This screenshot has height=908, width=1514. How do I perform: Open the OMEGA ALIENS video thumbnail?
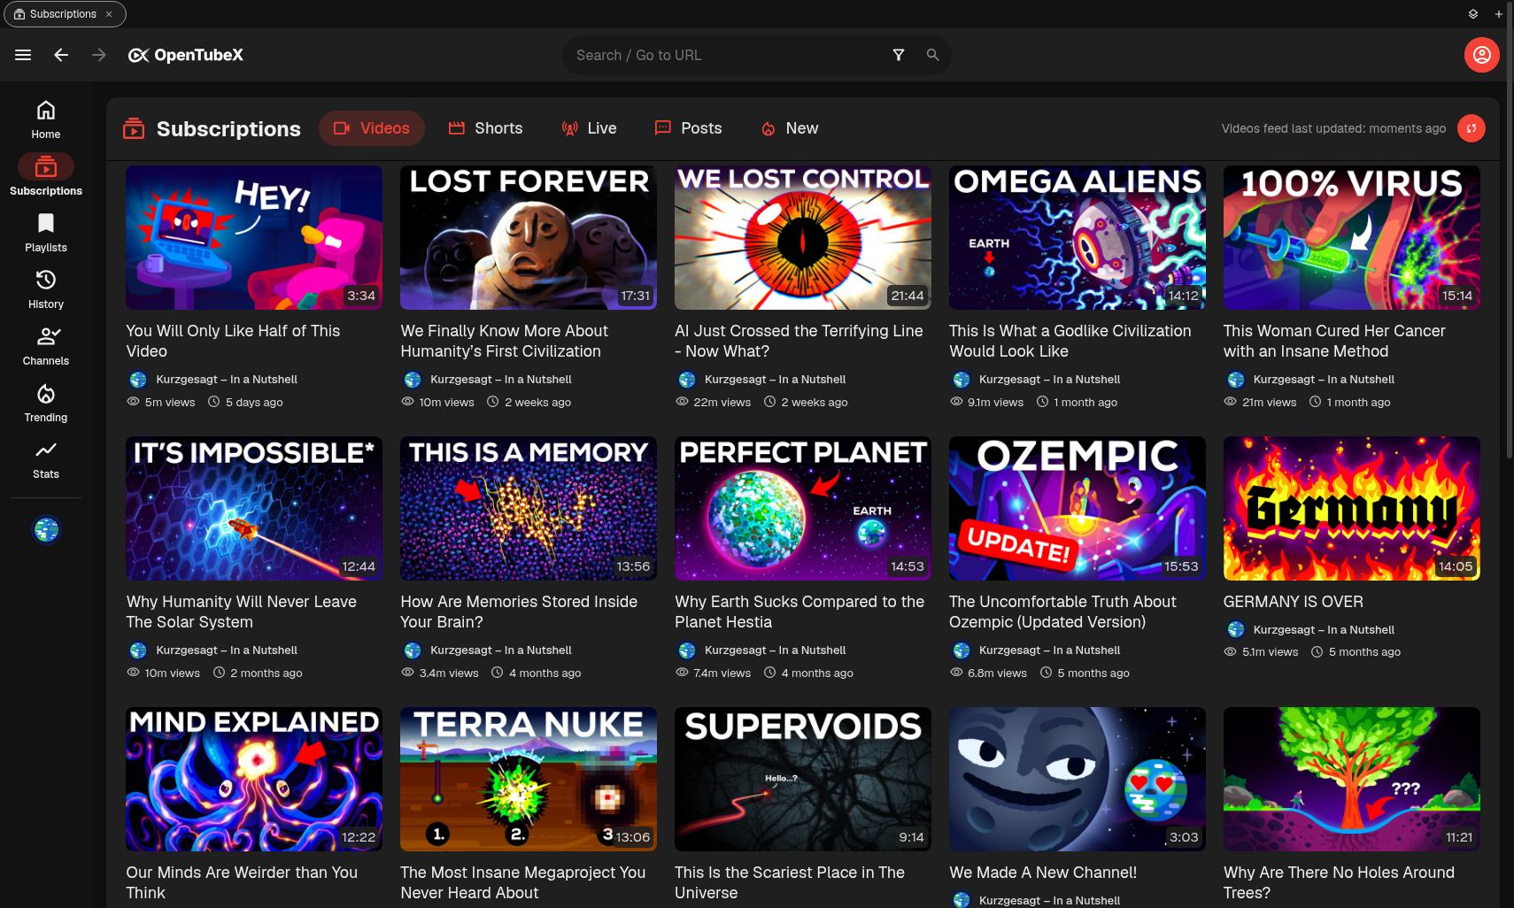click(1078, 237)
